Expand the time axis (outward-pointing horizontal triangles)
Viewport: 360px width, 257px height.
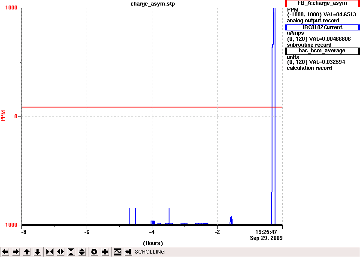coord(61,252)
